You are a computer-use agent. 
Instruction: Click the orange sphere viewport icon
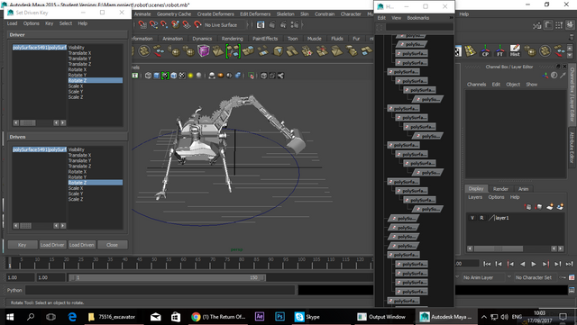pos(220,76)
